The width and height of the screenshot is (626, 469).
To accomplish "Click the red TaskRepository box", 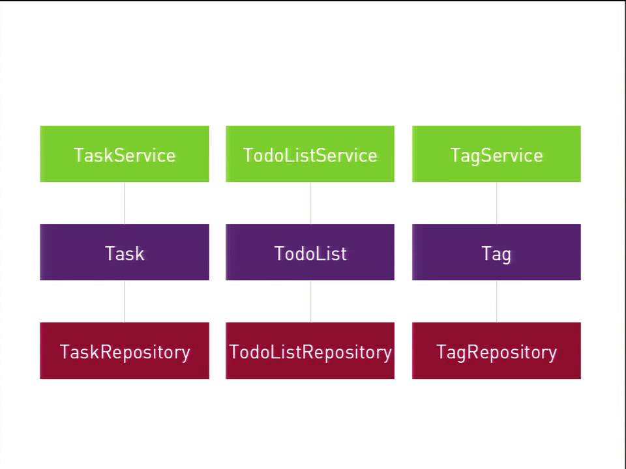I will 124,351.
